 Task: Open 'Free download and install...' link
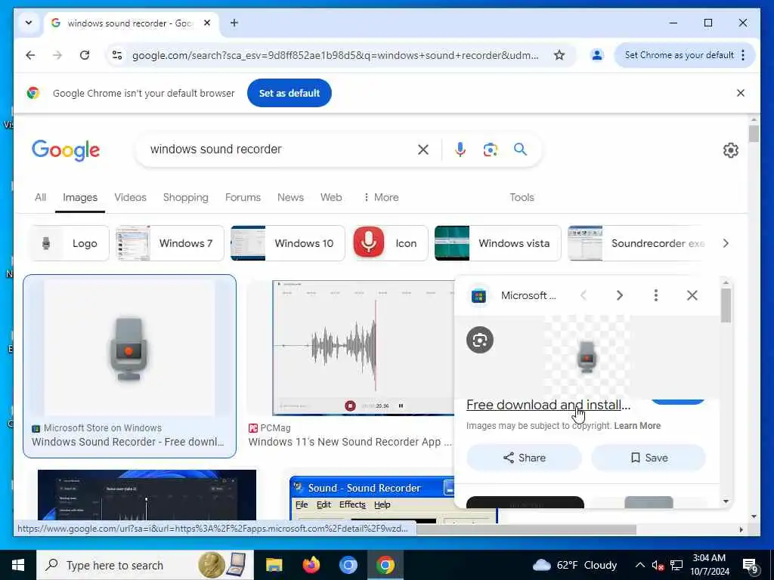coord(549,405)
